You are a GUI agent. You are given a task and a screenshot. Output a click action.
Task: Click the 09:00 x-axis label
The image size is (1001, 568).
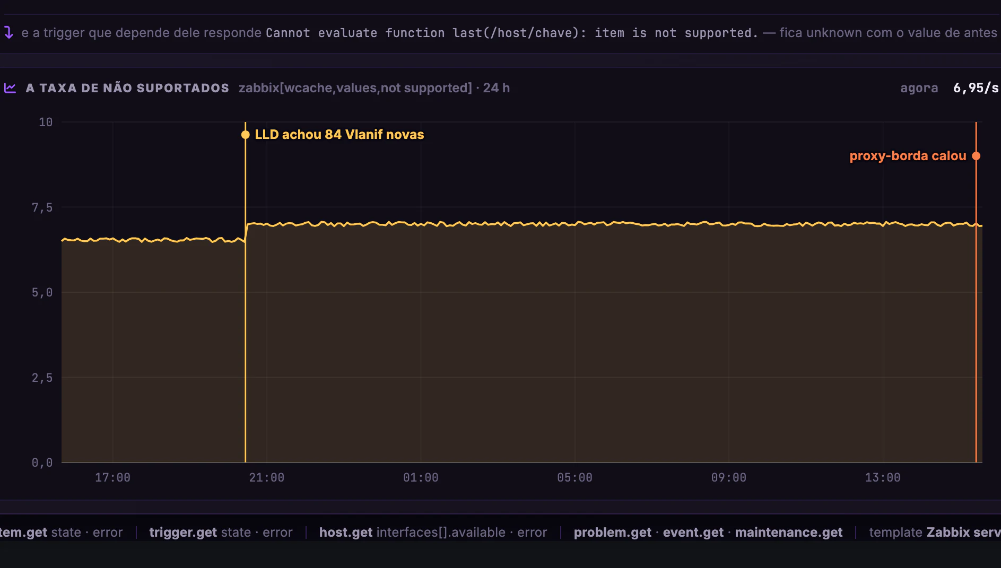coord(729,478)
